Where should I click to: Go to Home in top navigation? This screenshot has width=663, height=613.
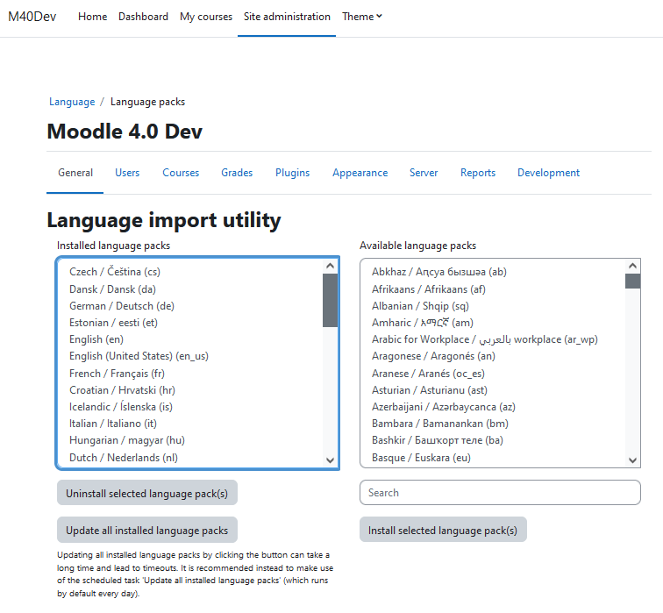92,17
